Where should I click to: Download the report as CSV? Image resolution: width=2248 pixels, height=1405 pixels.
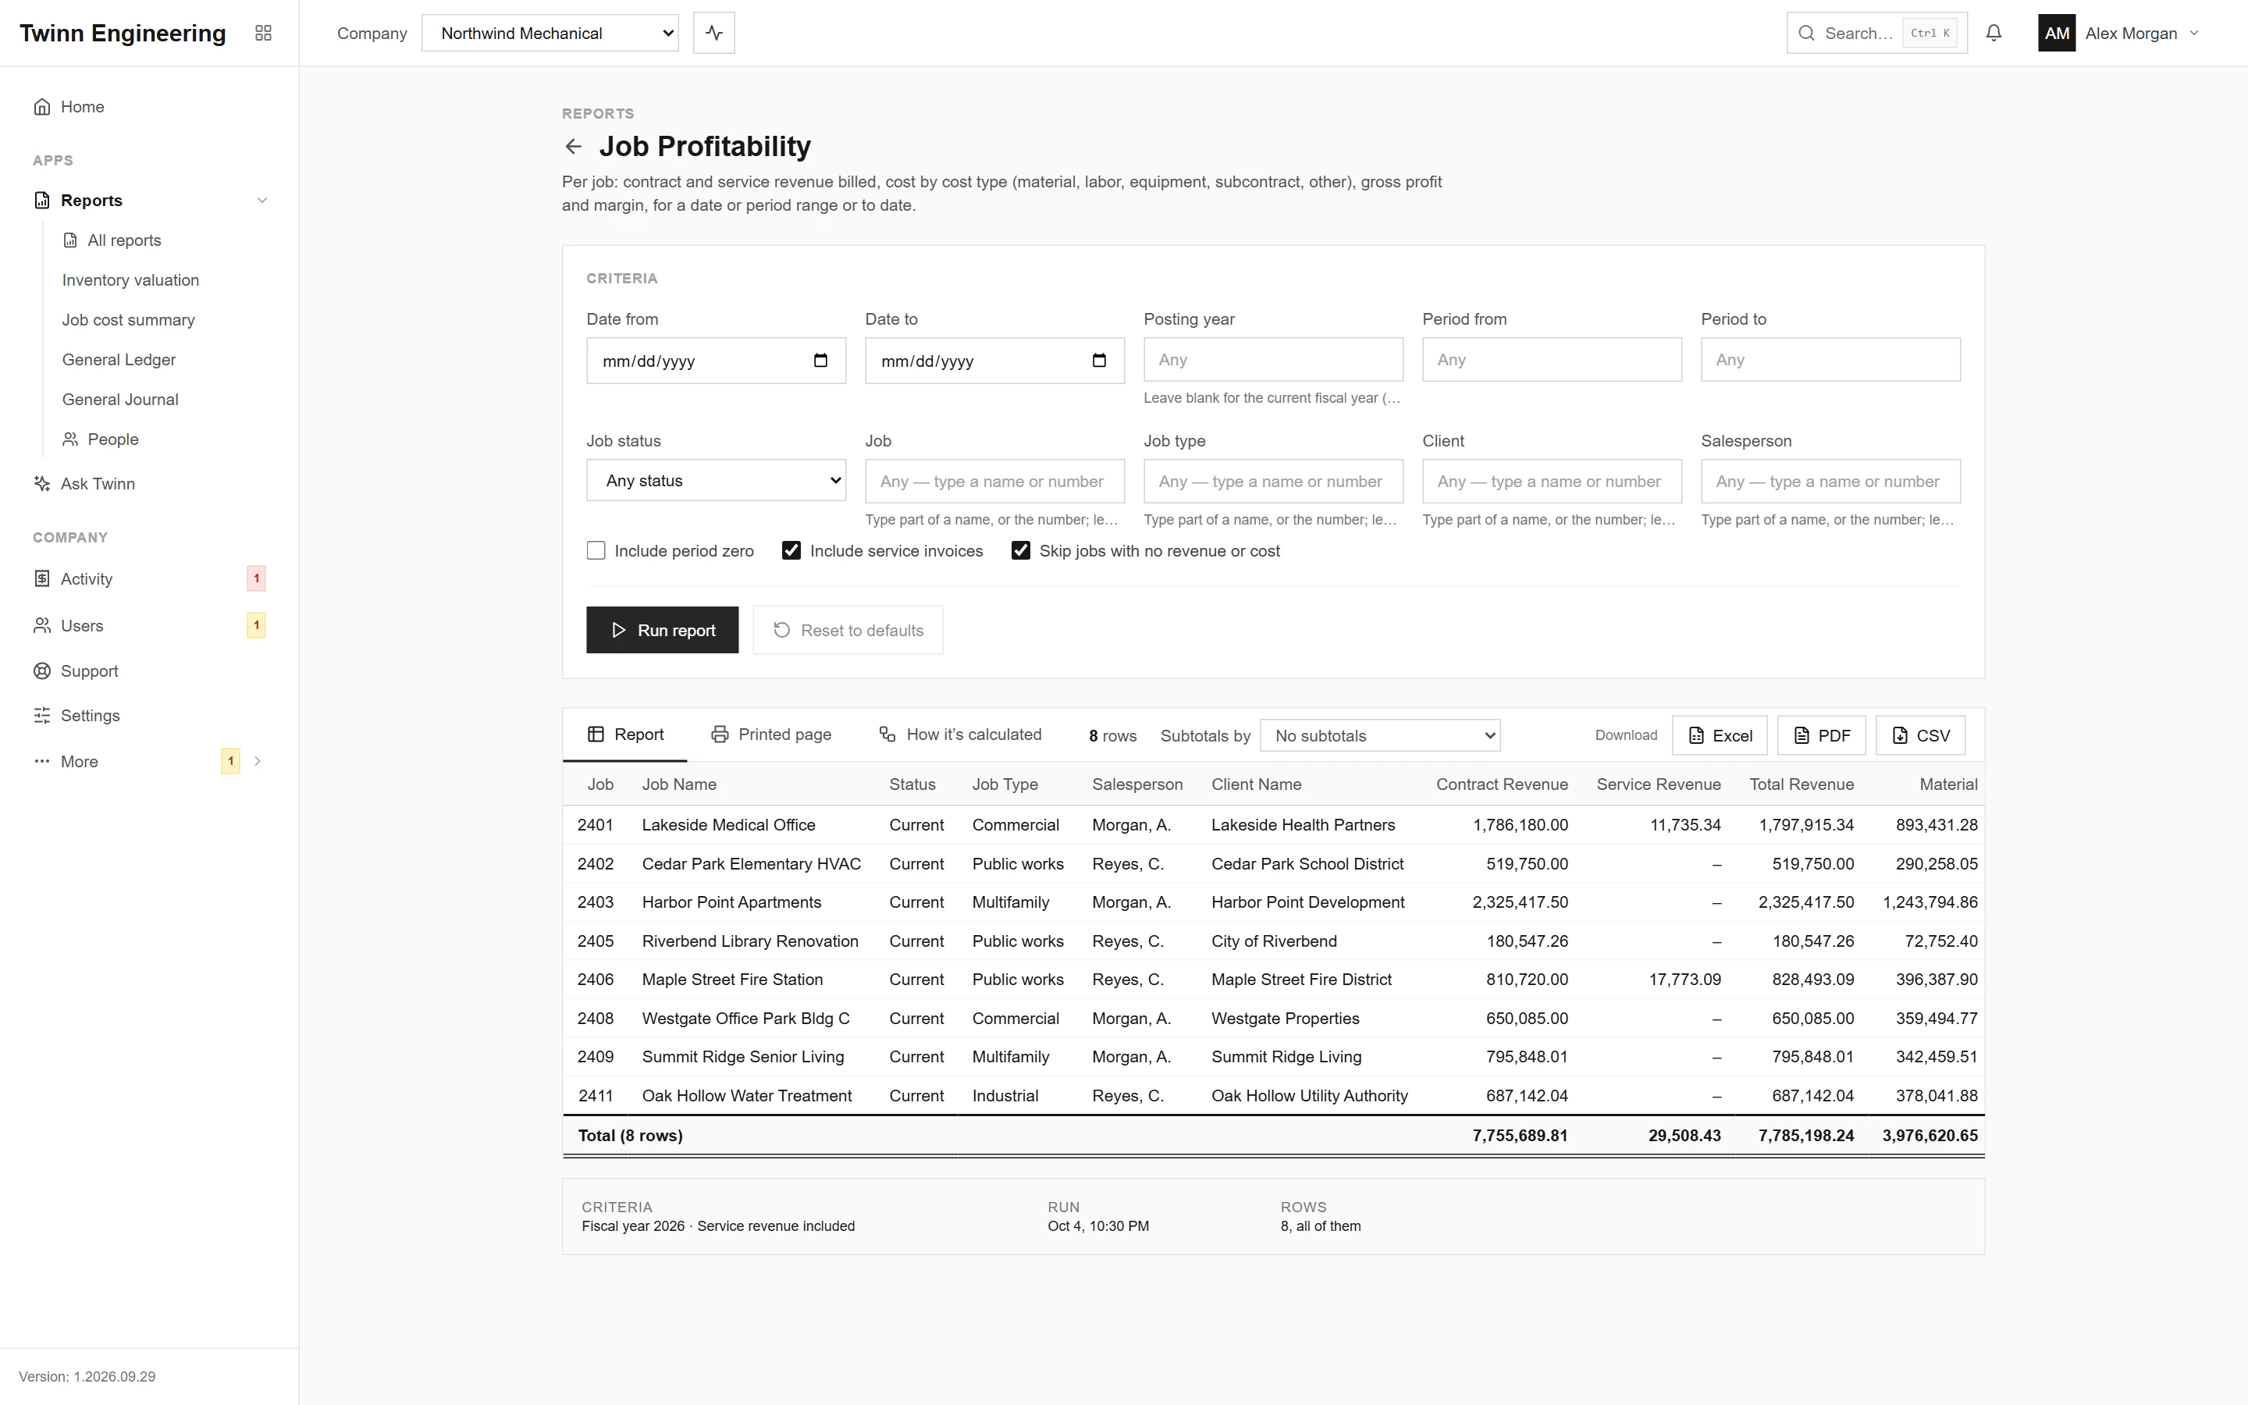[1920, 736]
